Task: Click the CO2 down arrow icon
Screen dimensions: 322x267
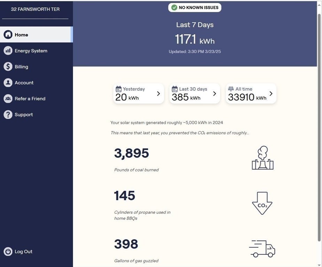Action: click(262, 203)
